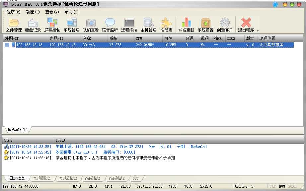Click star icon beside 欢迎使用 log entry
Viewport: 306px width, 191px height.
pos(6,152)
